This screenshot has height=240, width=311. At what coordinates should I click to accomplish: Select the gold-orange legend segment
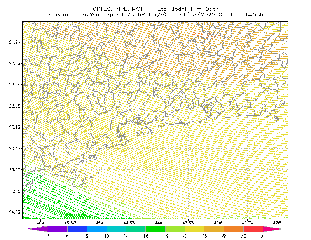pyautogui.click(x=214, y=229)
